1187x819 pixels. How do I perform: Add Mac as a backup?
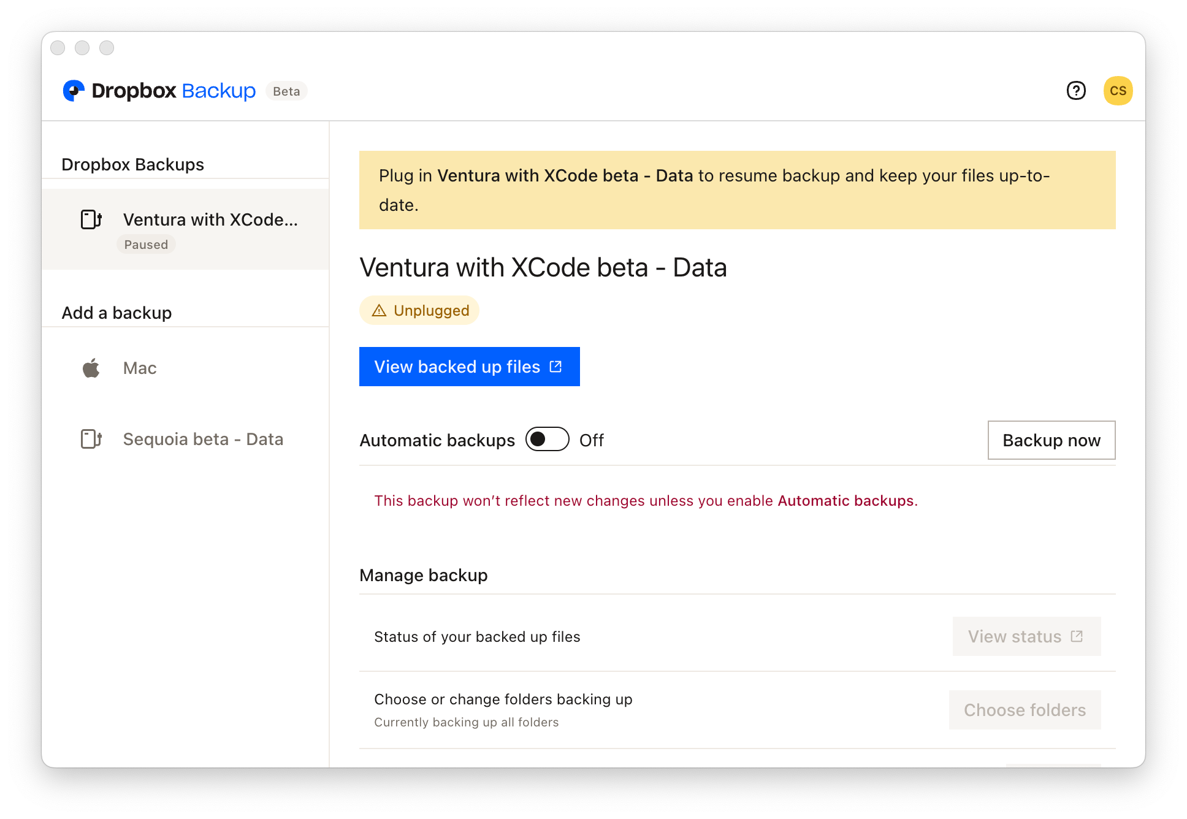140,368
